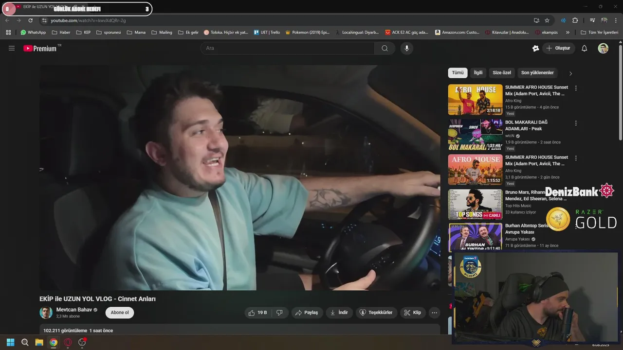
Task: Bookmark this page with the star icon
Action: [x=547, y=20]
